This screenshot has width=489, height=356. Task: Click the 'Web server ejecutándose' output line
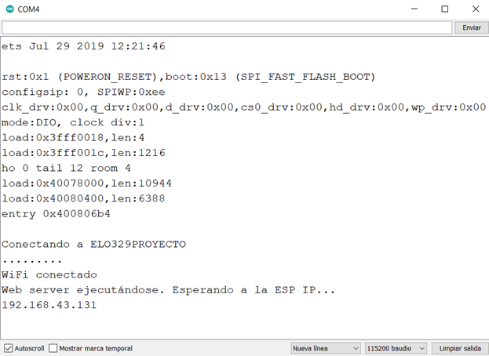coord(168,290)
